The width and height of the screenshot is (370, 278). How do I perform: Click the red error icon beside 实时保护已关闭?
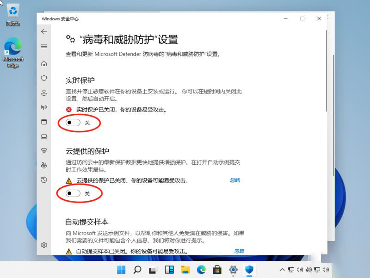tap(68, 110)
